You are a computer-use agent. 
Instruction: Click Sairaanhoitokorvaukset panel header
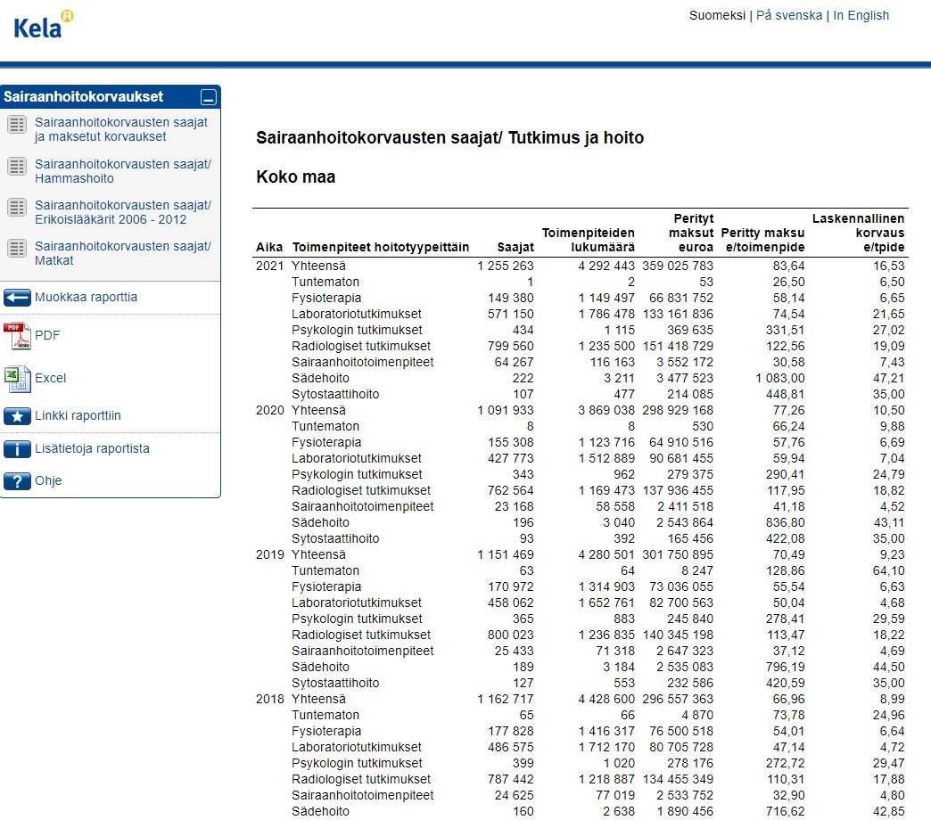(111, 97)
